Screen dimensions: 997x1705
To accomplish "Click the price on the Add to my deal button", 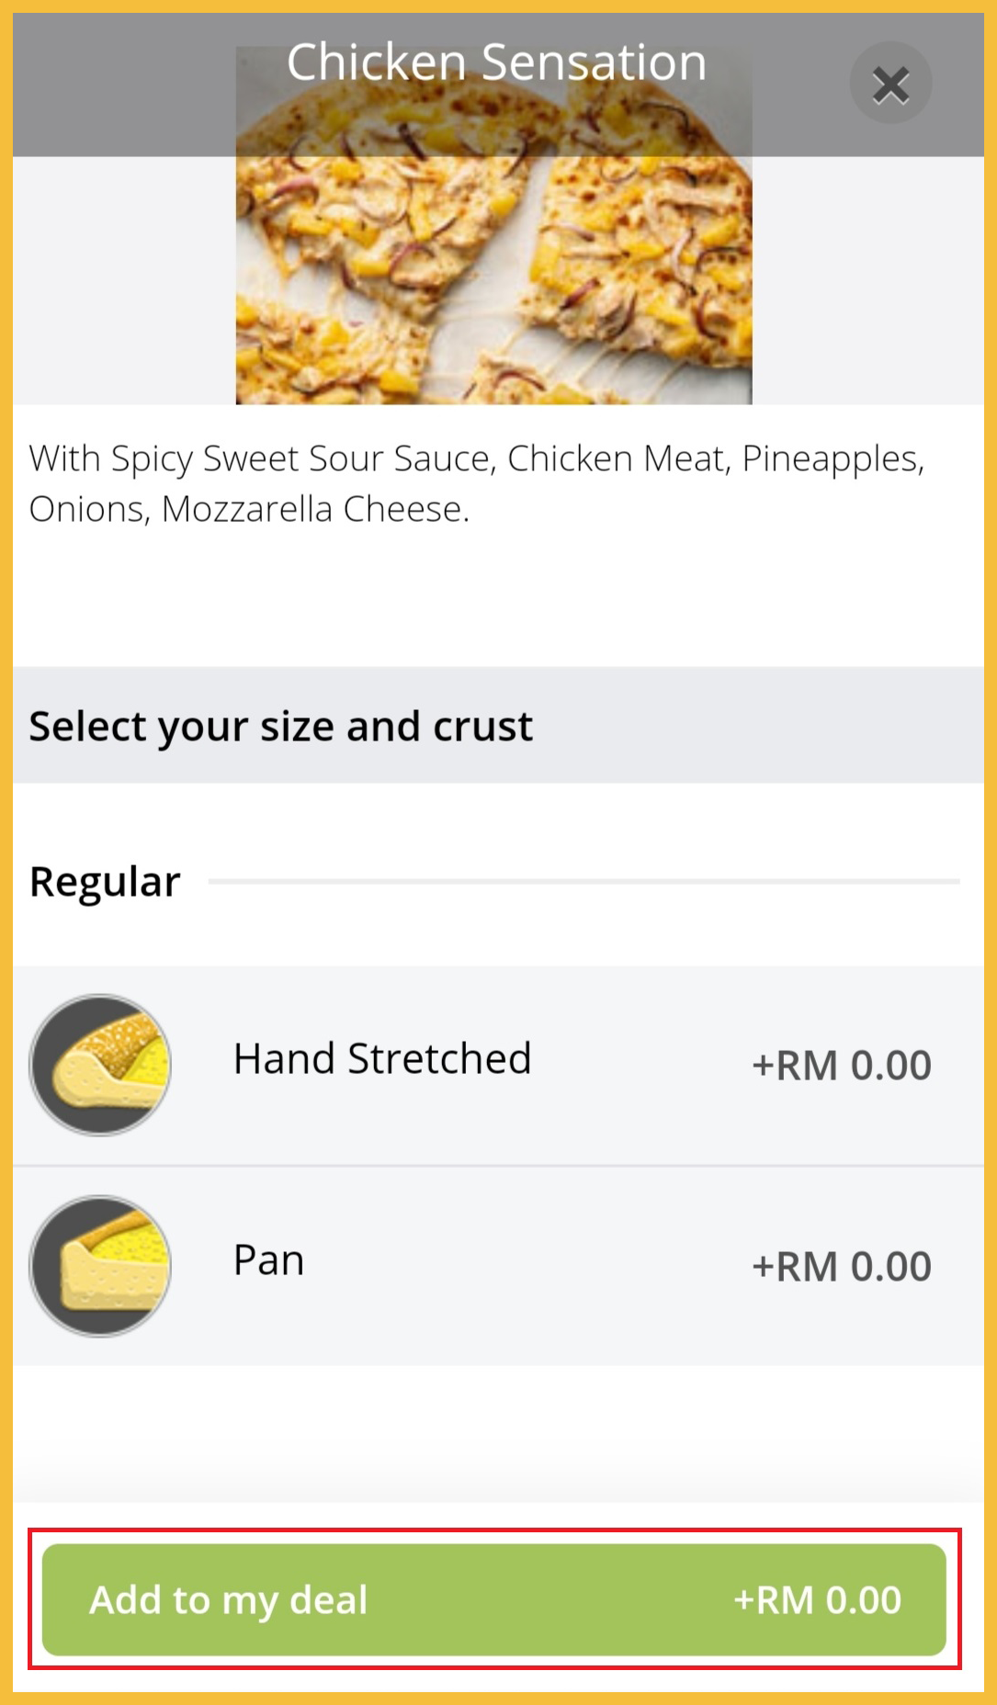I will tap(816, 1600).
